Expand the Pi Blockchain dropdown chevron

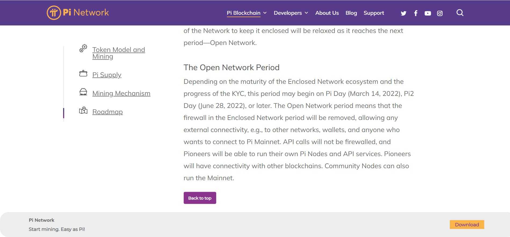(265, 13)
